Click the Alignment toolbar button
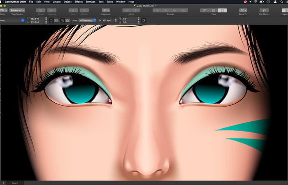Viewport: 288px width, 185px height. [106, 10]
